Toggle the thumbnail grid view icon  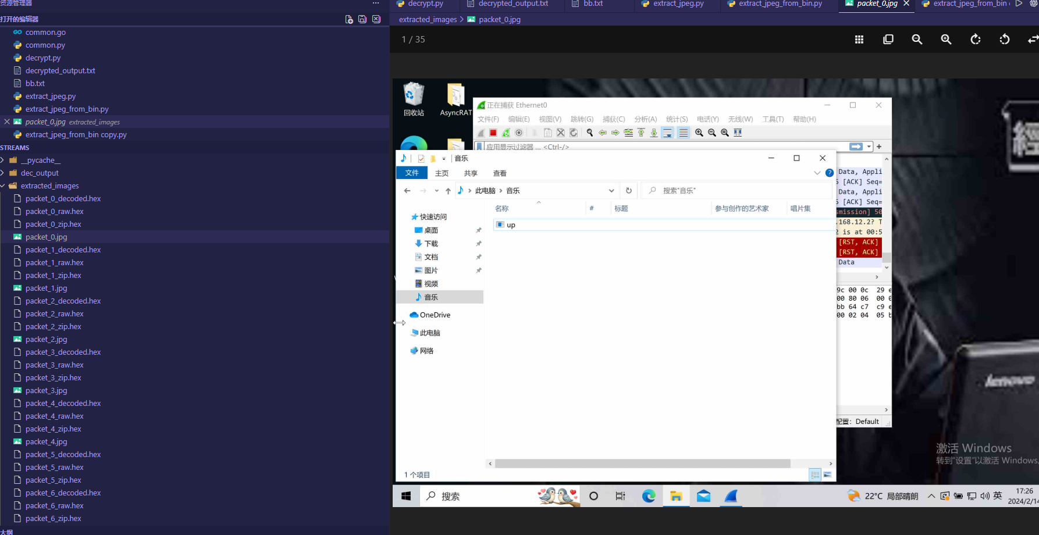pyautogui.click(x=859, y=40)
